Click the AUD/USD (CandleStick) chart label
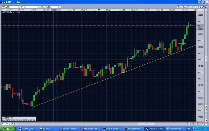Viewport: 209px width, 131px height. pyautogui.click(x=11, y=12)
